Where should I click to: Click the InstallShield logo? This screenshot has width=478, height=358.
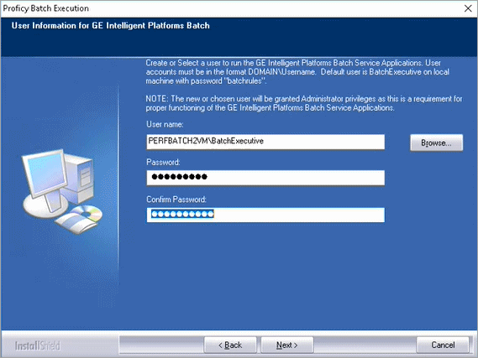38,345
